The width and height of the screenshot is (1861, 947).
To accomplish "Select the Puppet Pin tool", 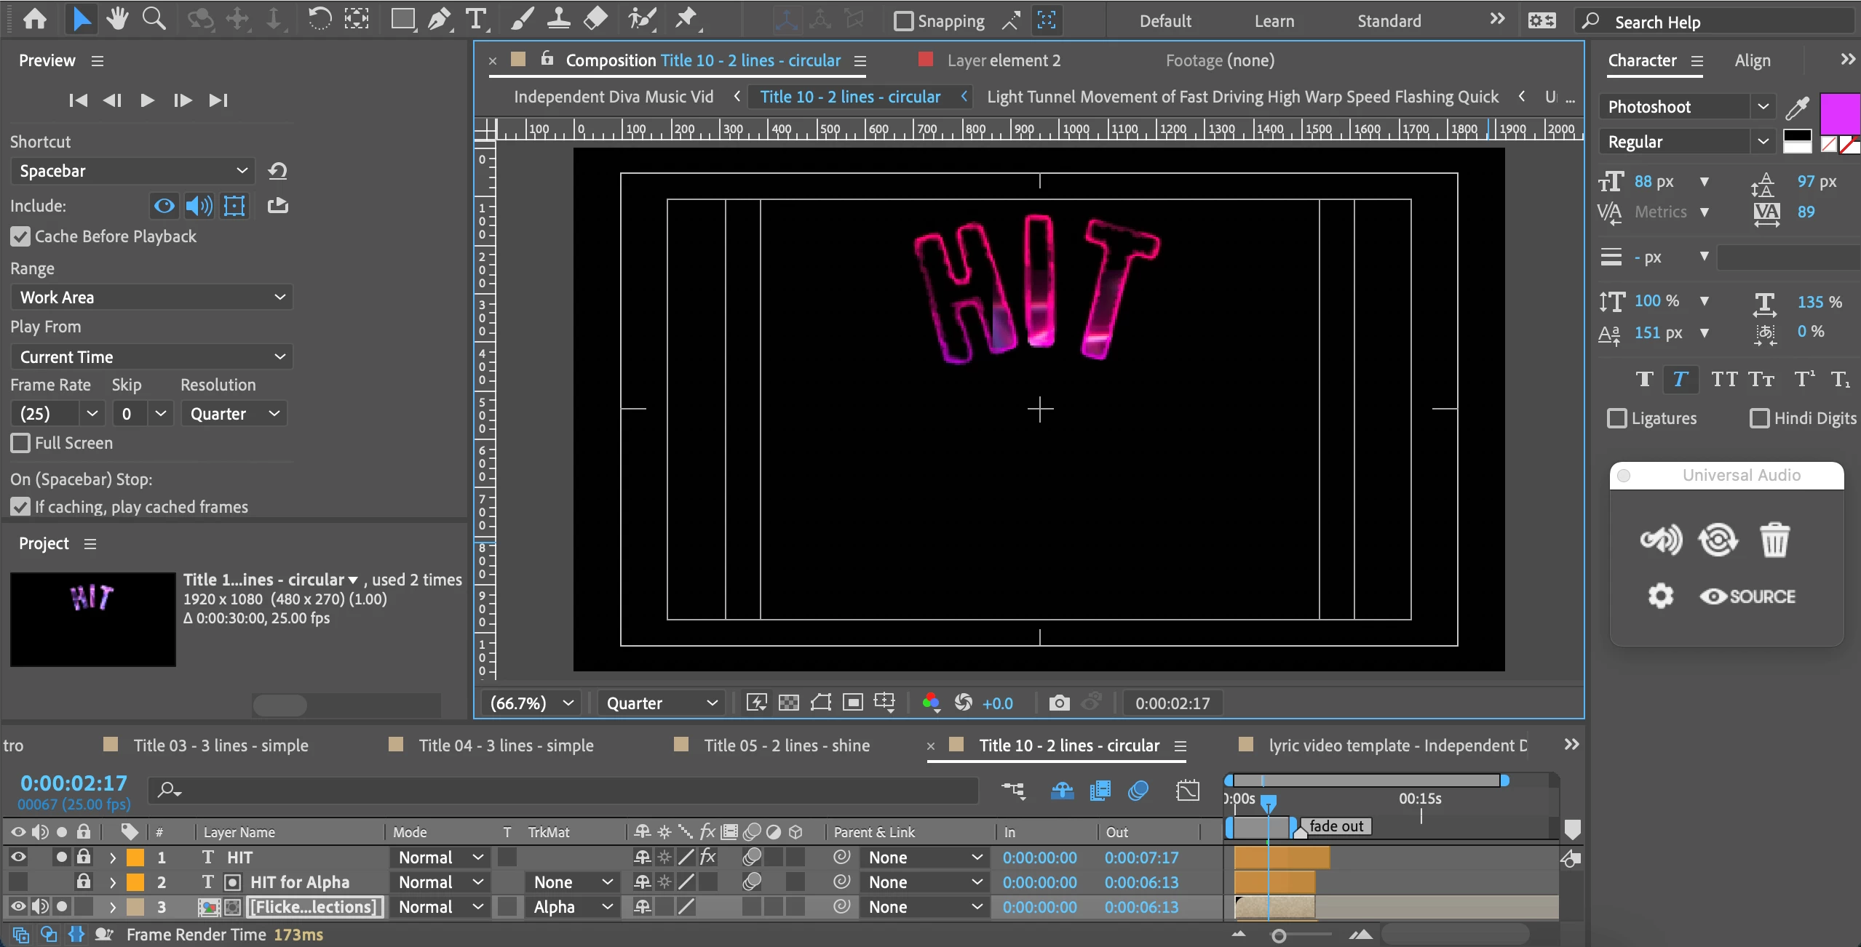I will coord(686,19).
